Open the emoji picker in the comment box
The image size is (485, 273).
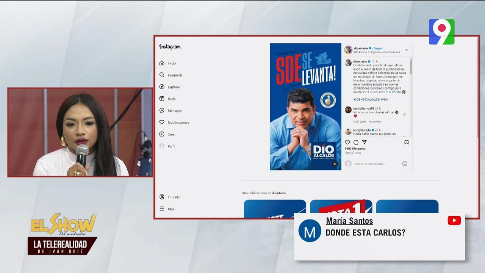pos(405,164)
